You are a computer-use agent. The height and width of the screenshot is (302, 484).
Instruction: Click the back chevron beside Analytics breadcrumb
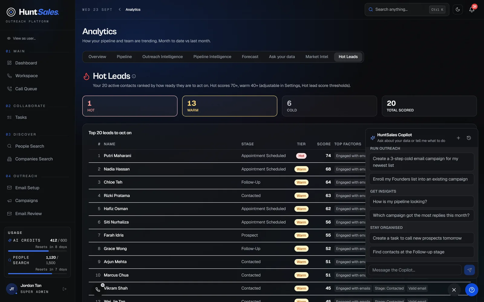tap(120, 10)
